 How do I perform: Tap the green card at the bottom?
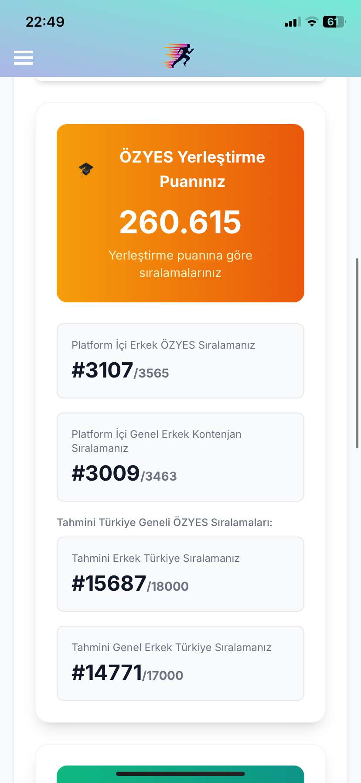tap(180, 774)
